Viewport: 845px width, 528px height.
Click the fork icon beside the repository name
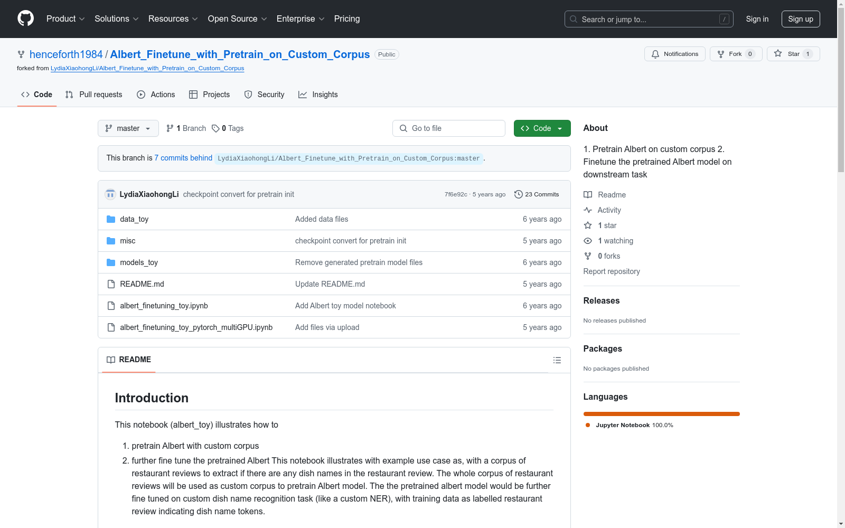pos(21,54)
